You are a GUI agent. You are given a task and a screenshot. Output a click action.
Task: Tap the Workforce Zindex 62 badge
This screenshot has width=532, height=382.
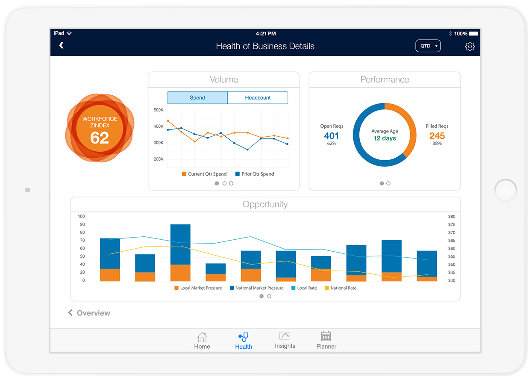pos(100,128)
